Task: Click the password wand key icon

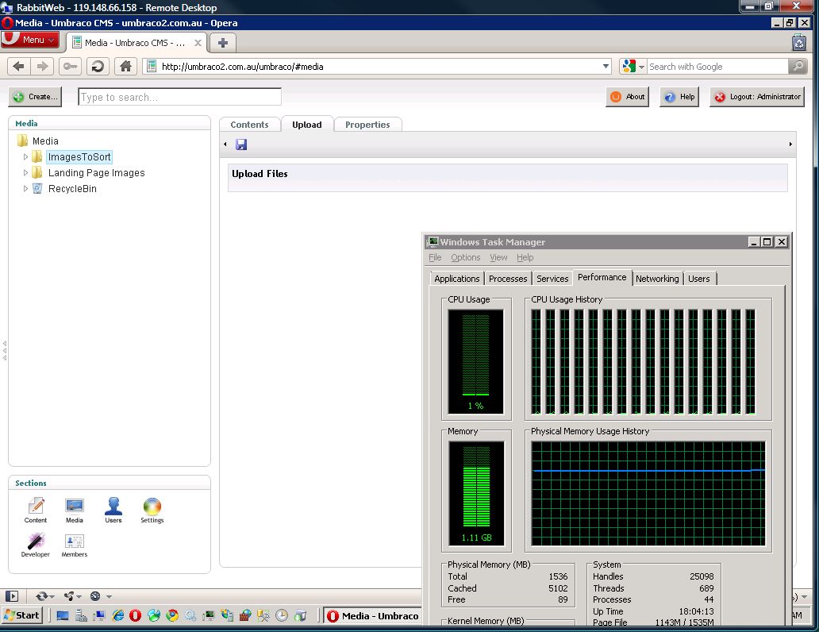Action: click(x=70, y=67)
